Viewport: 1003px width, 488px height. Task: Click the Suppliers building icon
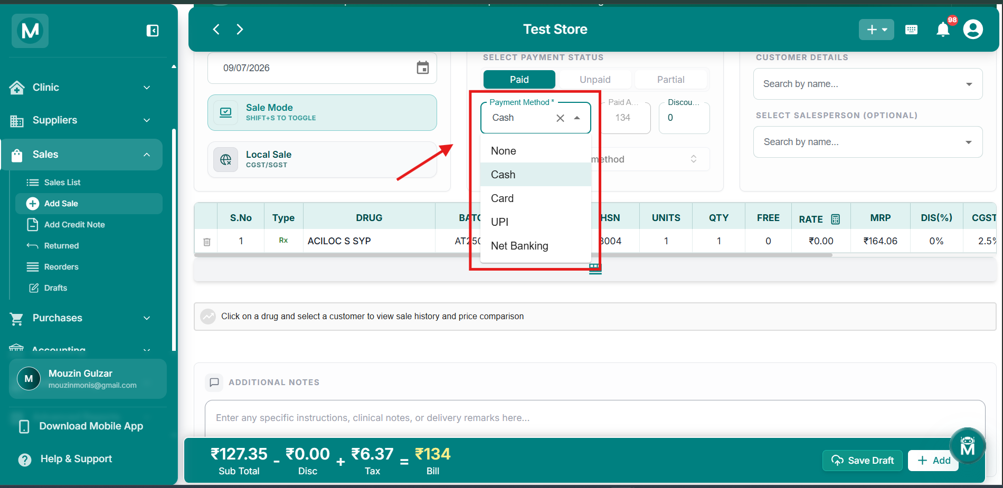point(17,121)
